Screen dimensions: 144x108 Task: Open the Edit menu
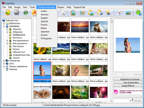(10, 7)
